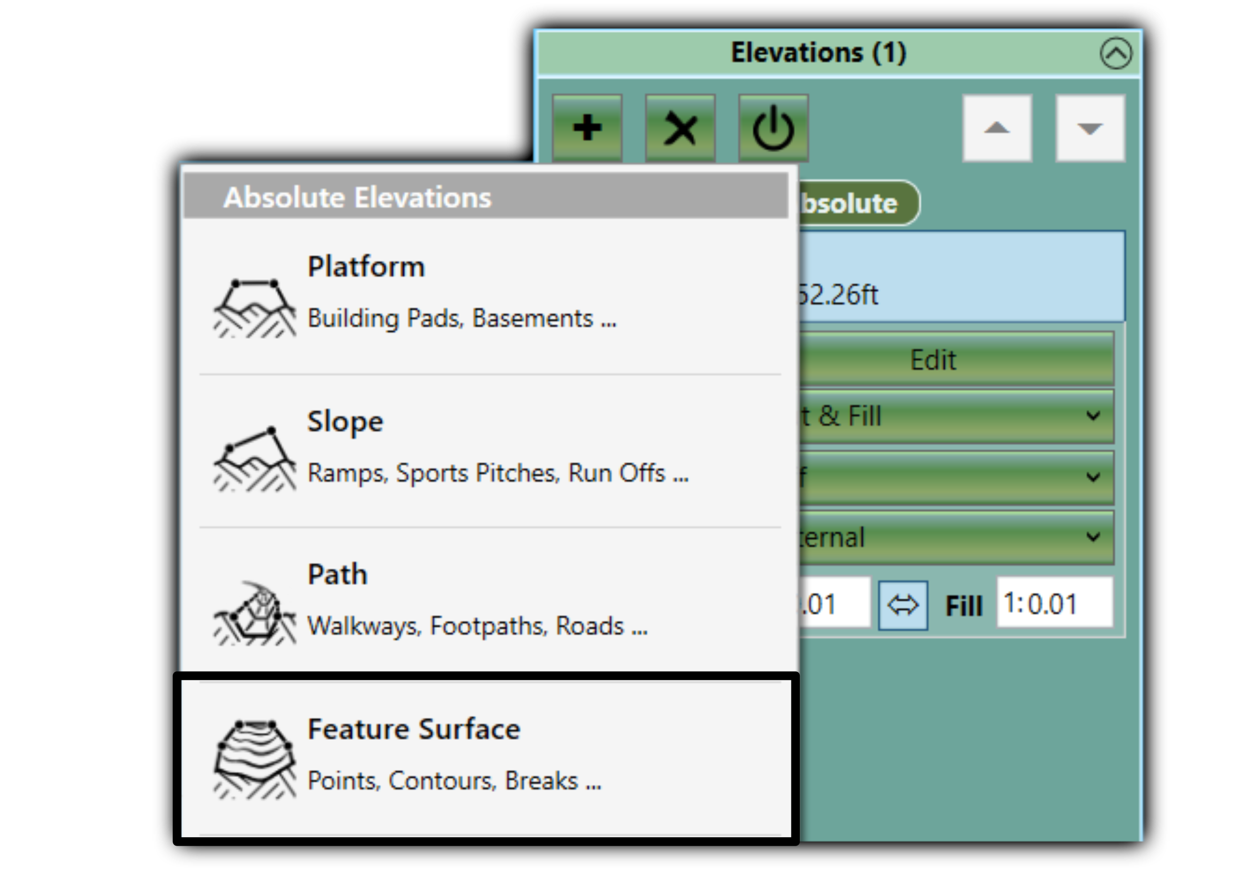Open the Cut & Fill dropdown

[x=955, y=416]
